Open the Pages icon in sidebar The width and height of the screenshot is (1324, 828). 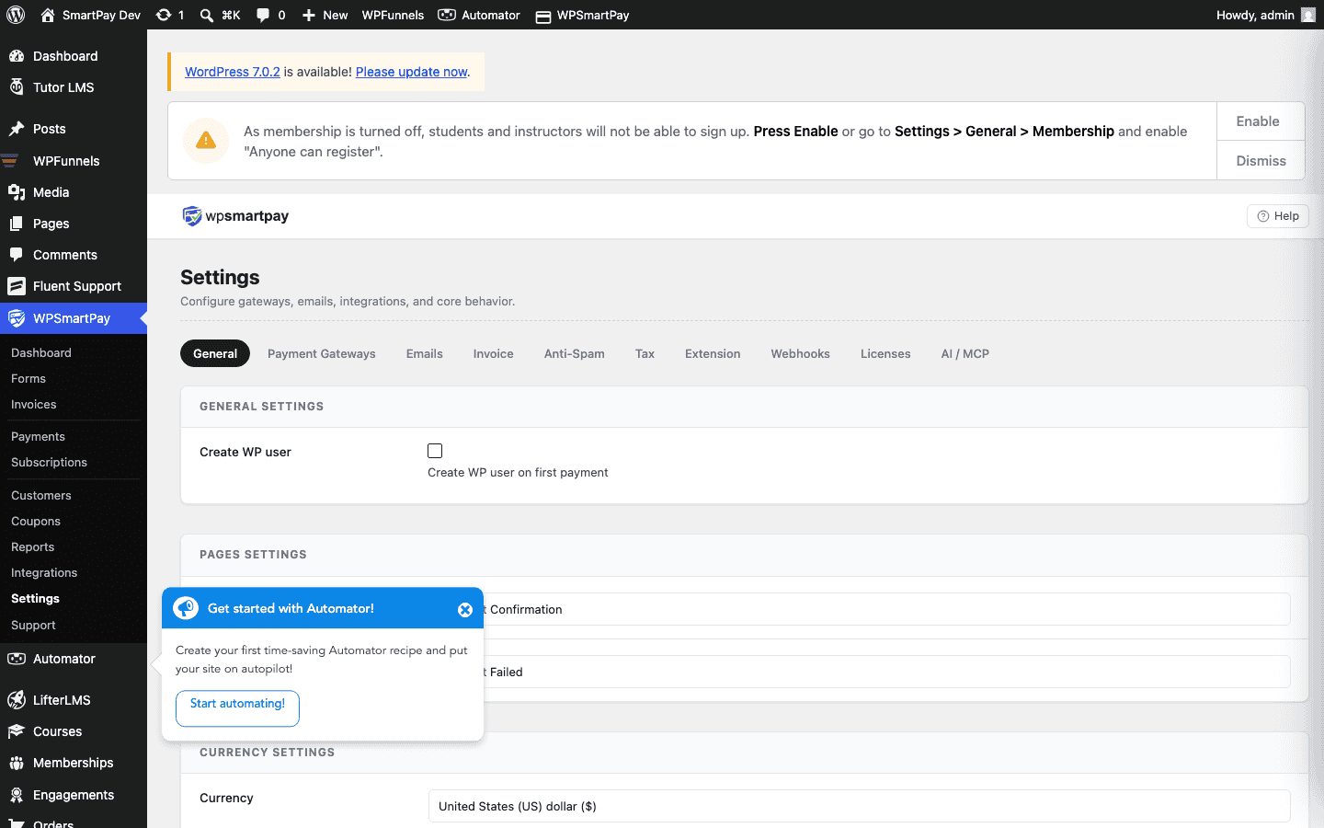click(x=17, y=224)
